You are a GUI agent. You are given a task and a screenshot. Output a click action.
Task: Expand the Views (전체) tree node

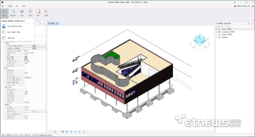click(x=217, y=29)
